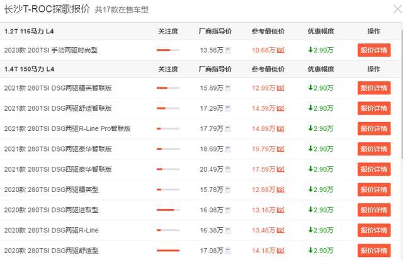View price trend chart icon next to 13.18万
403x260 pixels.
click(x=281, y=210)
